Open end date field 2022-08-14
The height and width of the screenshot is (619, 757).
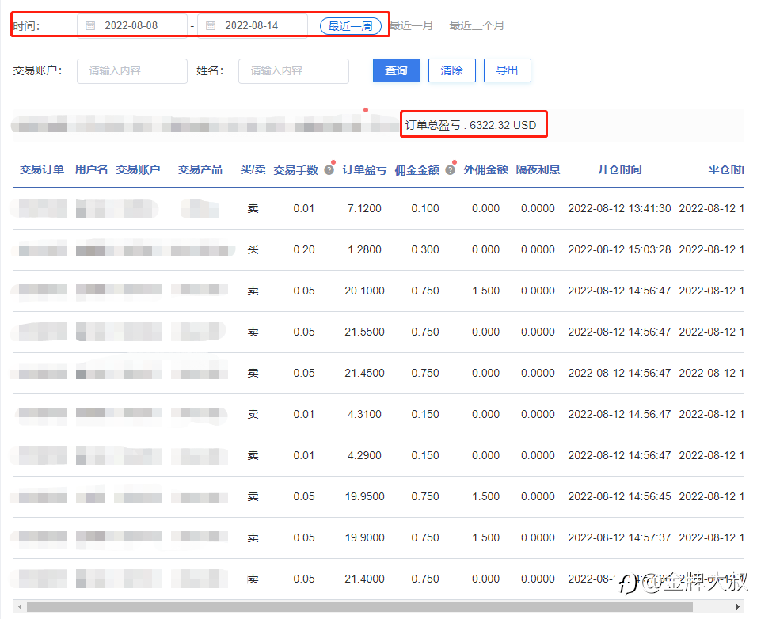(252, 25)
